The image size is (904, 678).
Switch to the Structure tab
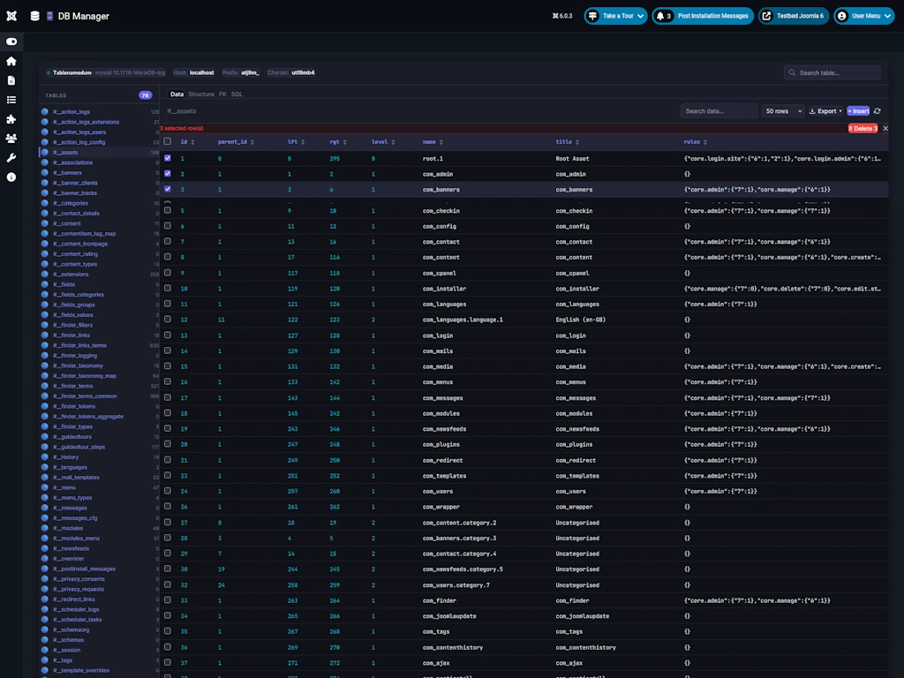click(201, 94)
